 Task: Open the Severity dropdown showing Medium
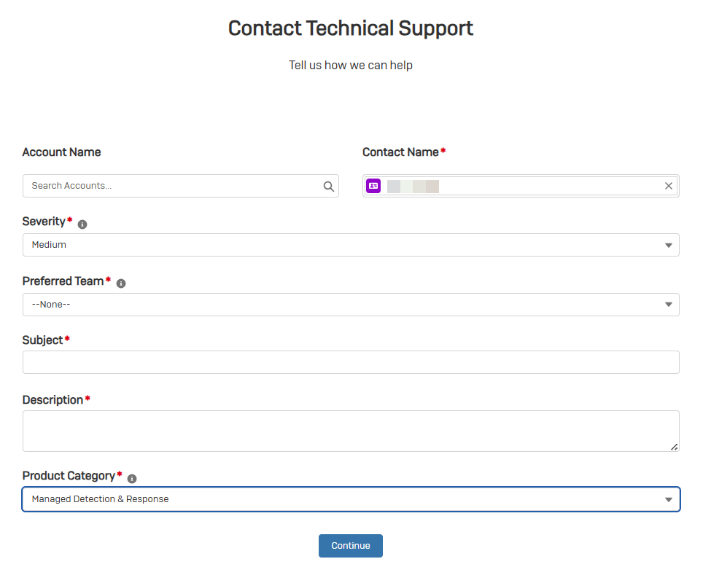pos(350,245)
